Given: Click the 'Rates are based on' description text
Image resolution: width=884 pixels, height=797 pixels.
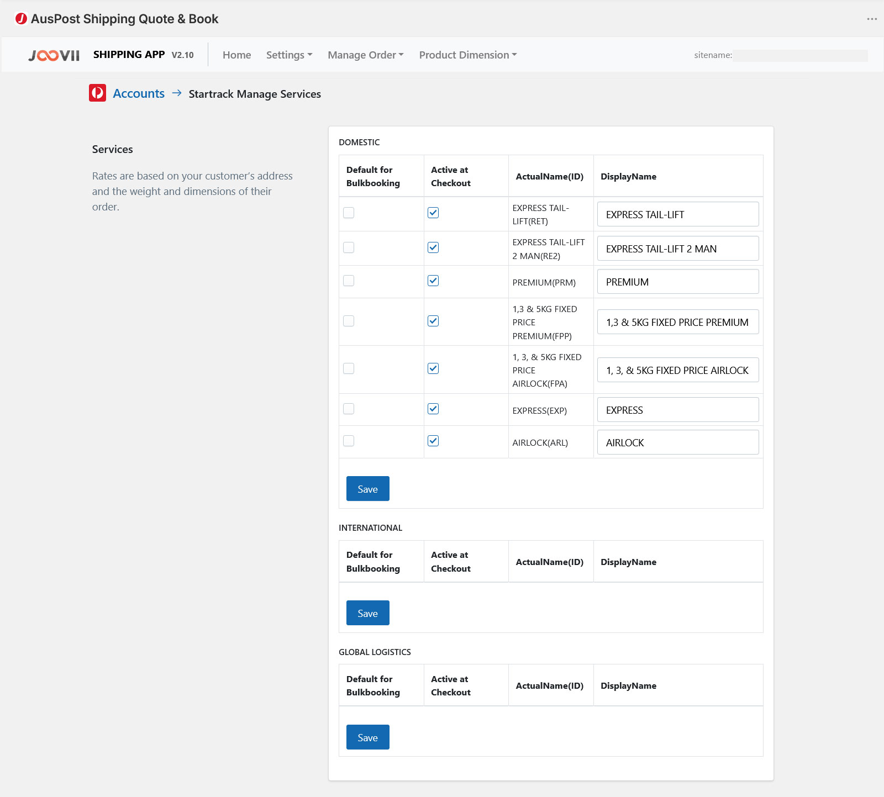Looking at the screenshot, I should [x=192, y=191].
